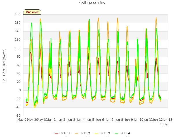This screenshot has height=139, width=185.
Task: Click the 100 y-axis tick label
Action: click(x=18, y=48)
